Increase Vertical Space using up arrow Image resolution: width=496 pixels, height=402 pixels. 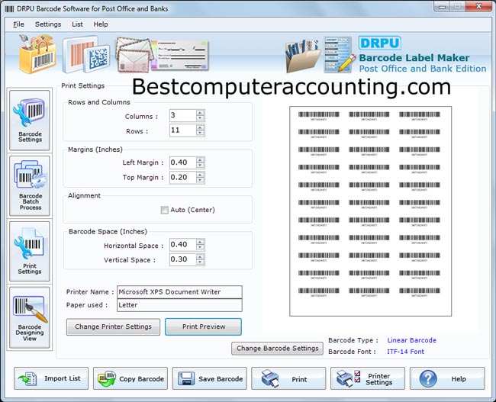click(x=200, y=256)
